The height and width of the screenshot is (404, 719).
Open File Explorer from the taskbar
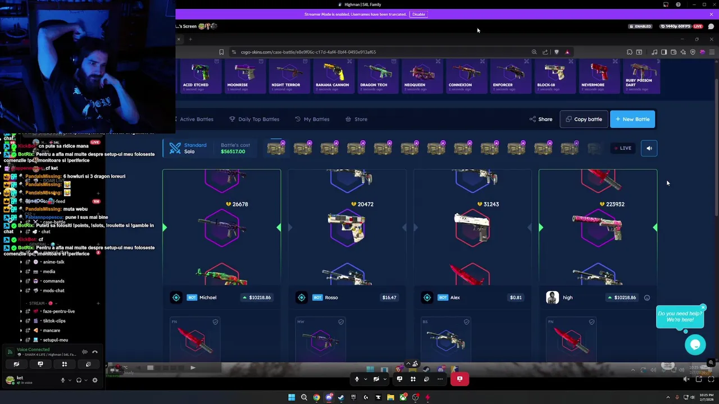[390, 397]
